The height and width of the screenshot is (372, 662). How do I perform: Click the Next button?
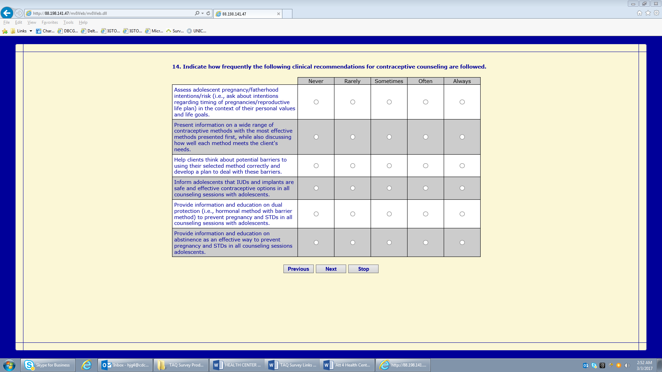click(331, 269)
